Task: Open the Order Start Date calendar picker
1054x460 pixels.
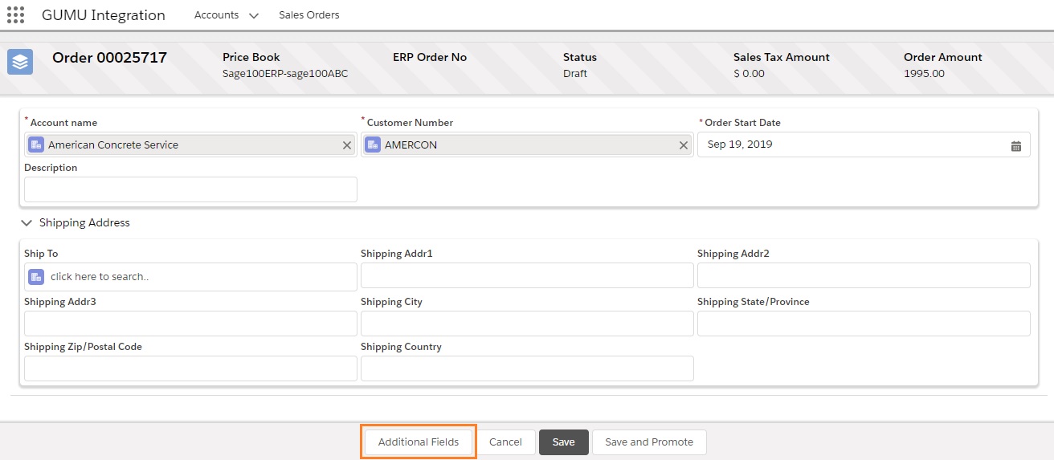Action: pyautogui.click(x=1016, y=145)
